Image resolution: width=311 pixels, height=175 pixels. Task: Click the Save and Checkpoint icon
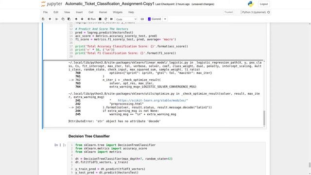(43, 19)
